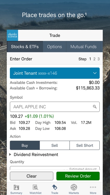Focus the AAPL symbol input field
The height and width of the screenshot is (195, 110).
(55, 107)
